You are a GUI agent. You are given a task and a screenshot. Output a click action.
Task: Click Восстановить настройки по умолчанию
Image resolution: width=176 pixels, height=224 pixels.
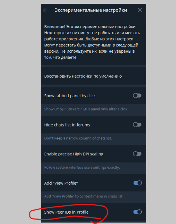(x=93, y=76)
